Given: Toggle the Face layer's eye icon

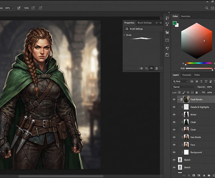Looking at the screenshot, I should [174, 145].
